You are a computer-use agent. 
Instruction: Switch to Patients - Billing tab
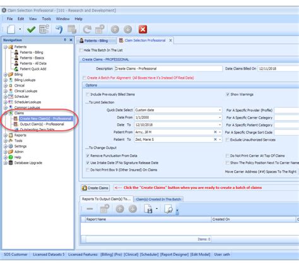tap(96, 40)
